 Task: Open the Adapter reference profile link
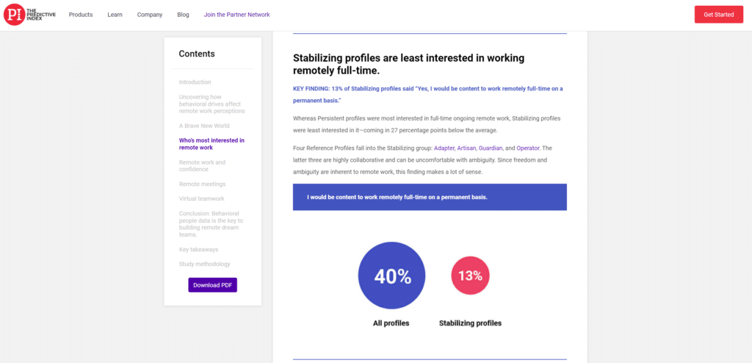444,148
